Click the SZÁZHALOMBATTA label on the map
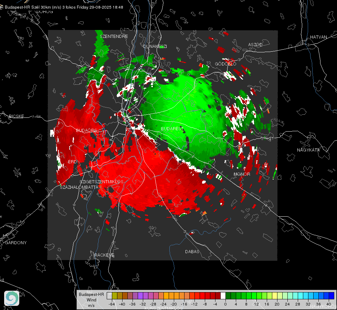Viewport: 337px width, 310px height. coord(79,187)
